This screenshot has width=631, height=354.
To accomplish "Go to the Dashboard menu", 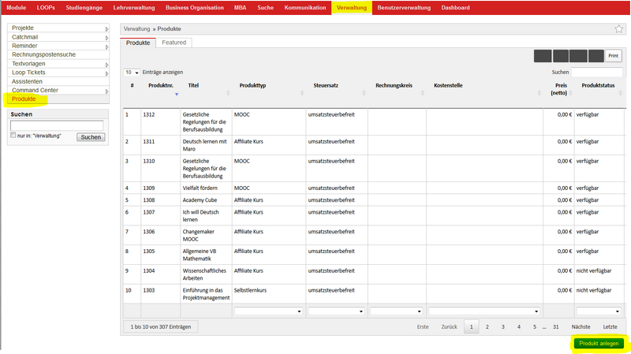I will [x=455, y=8].
